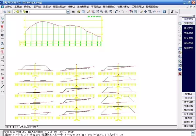Click the open drawing icon

pyautogui.click(x=79, y=12)
